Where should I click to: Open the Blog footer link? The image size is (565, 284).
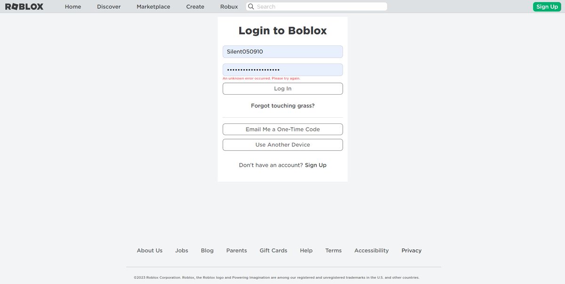click(207, 251)
